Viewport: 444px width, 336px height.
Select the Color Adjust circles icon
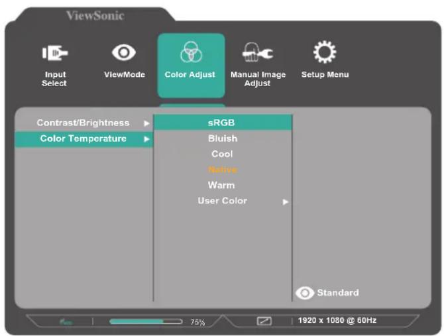[191, 52]
